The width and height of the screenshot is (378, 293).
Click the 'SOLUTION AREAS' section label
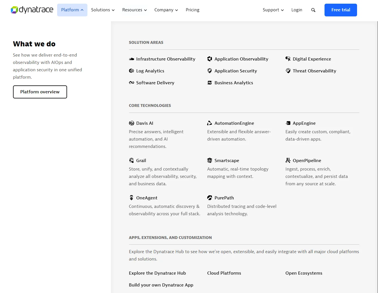tap(146, 42)
